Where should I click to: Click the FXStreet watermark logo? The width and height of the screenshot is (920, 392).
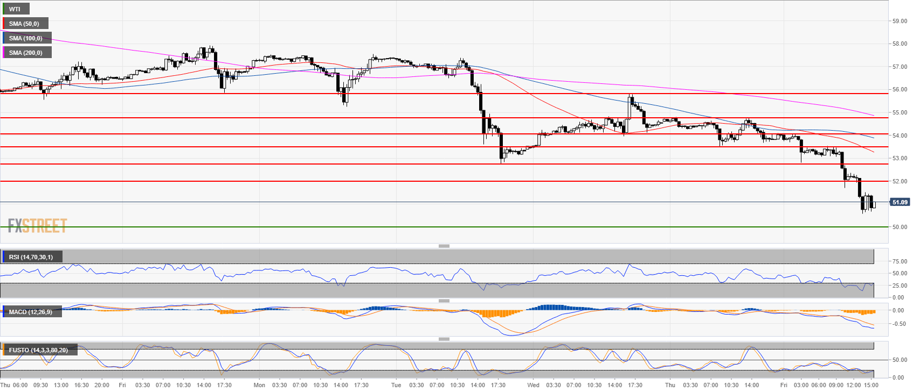(37, 225)
